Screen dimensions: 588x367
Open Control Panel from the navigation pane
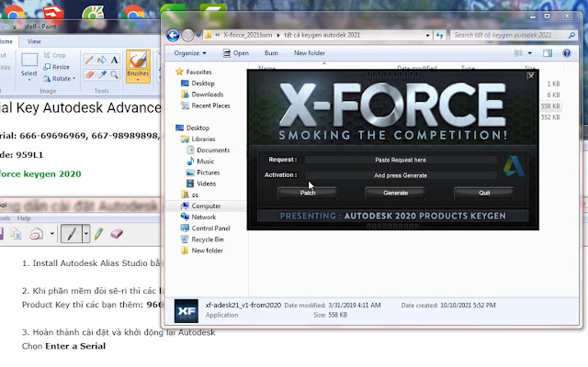pyautogui.click(x=206, y=228)
